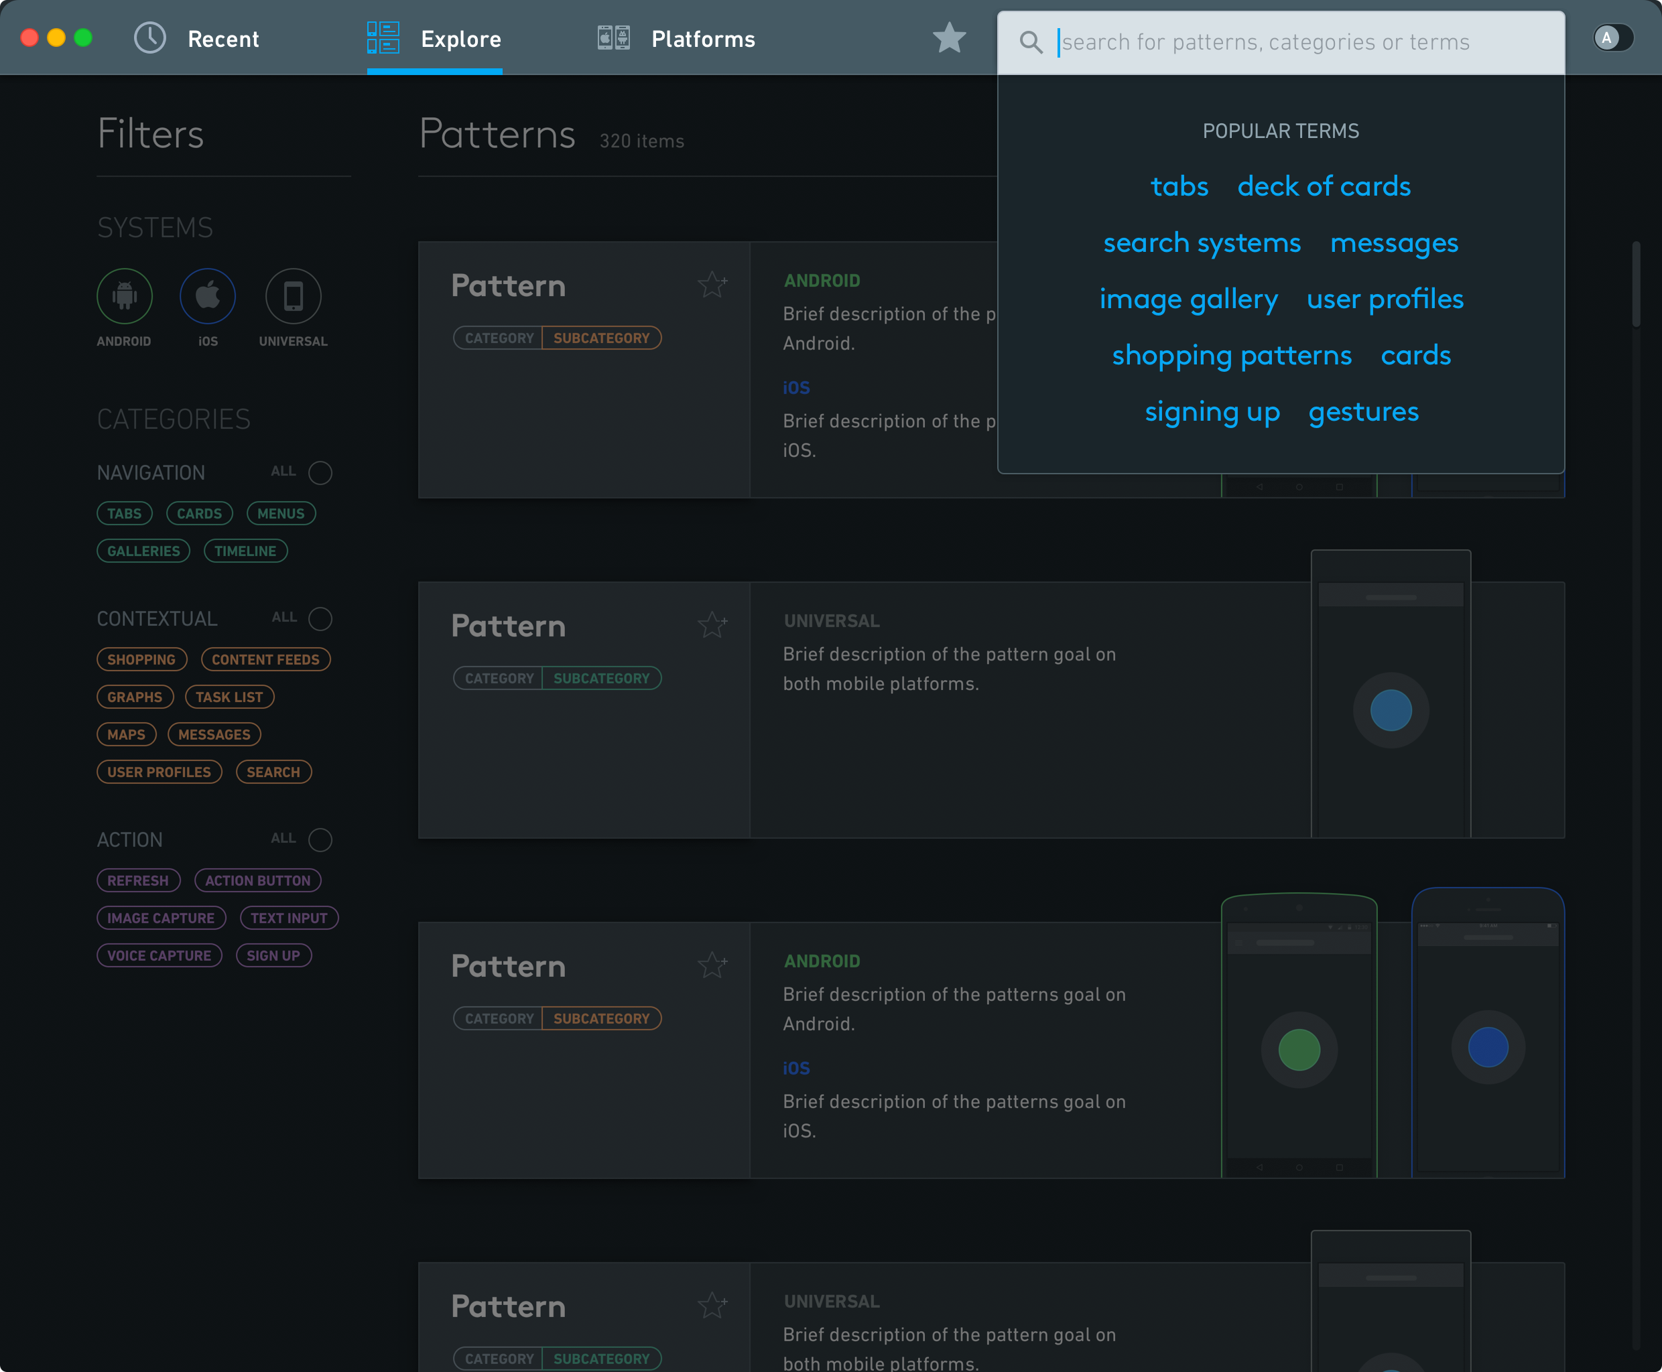The height and width of the screenshot is (1372, 1662).
Task: Click the favorites star icon on second Pattern
Action: (712, 624)
